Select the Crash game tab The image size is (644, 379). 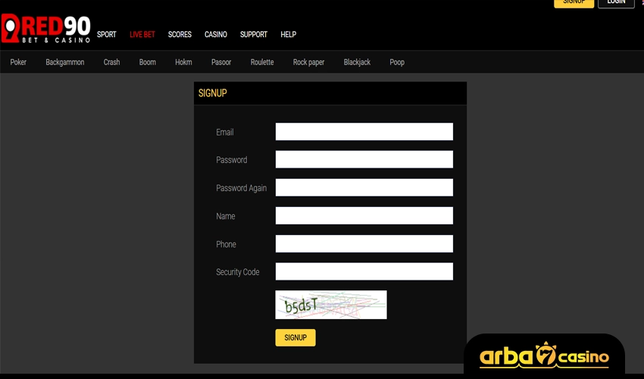point(112,62)
